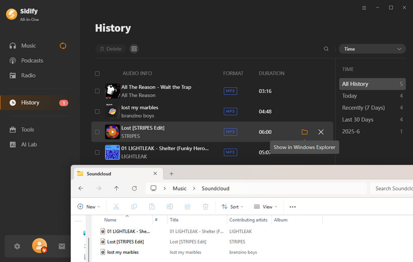
Task: Click the Delete button
Action: click(x=110, y=49)
